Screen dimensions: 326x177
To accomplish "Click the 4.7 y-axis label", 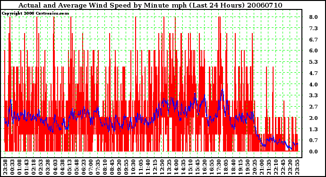I will coord(313,73).
